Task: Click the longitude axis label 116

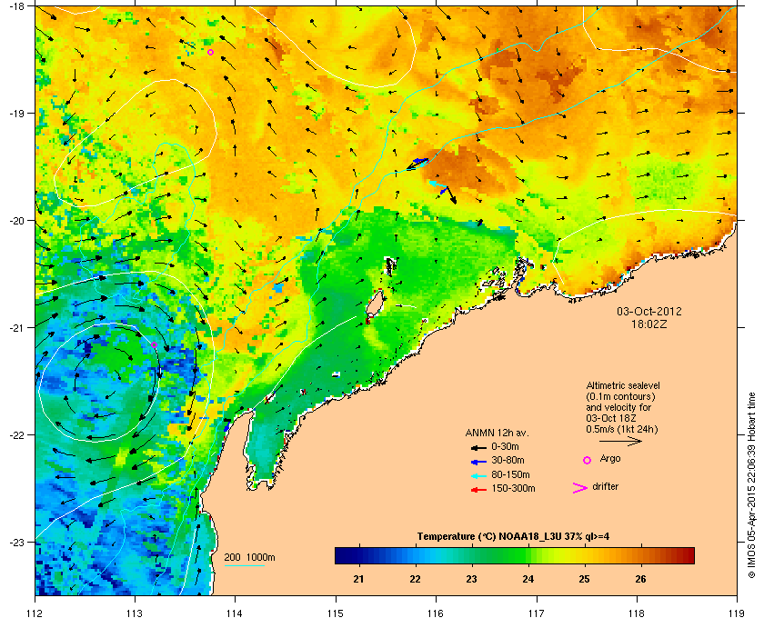Action: point(436,613)
